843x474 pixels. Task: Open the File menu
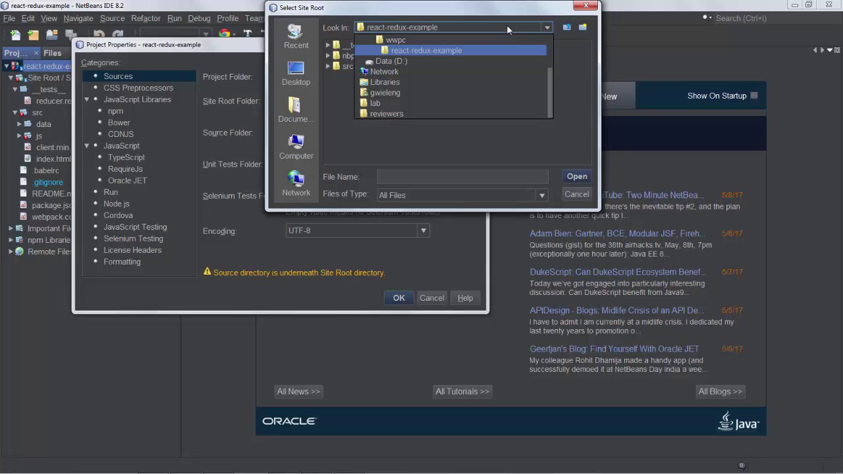[9, 18]
